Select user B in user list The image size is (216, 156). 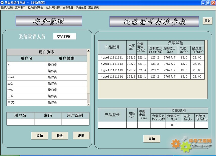[x=27, y=71]
